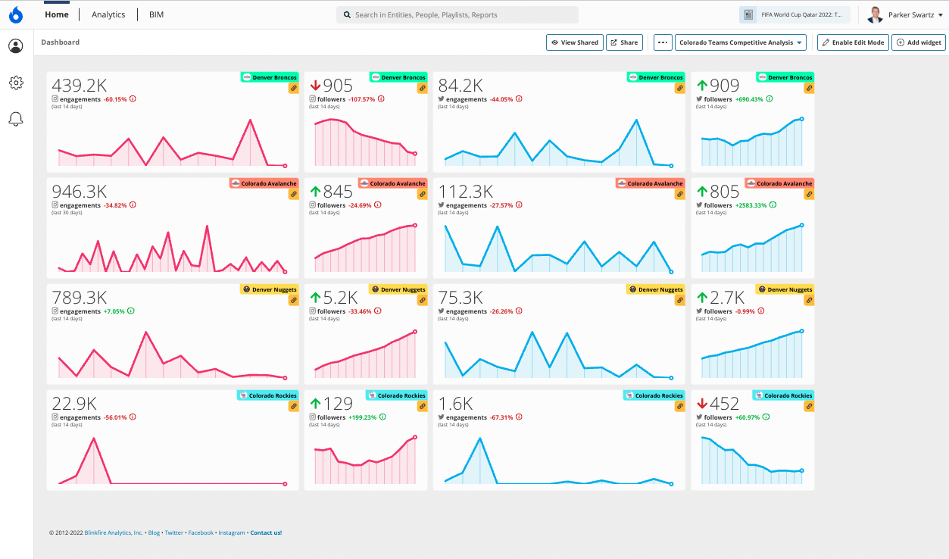Image resolution: width=949 pixels, height=559 pixels.
Task: Click the Blinkfire flame logo
Action: coord(15,14)
